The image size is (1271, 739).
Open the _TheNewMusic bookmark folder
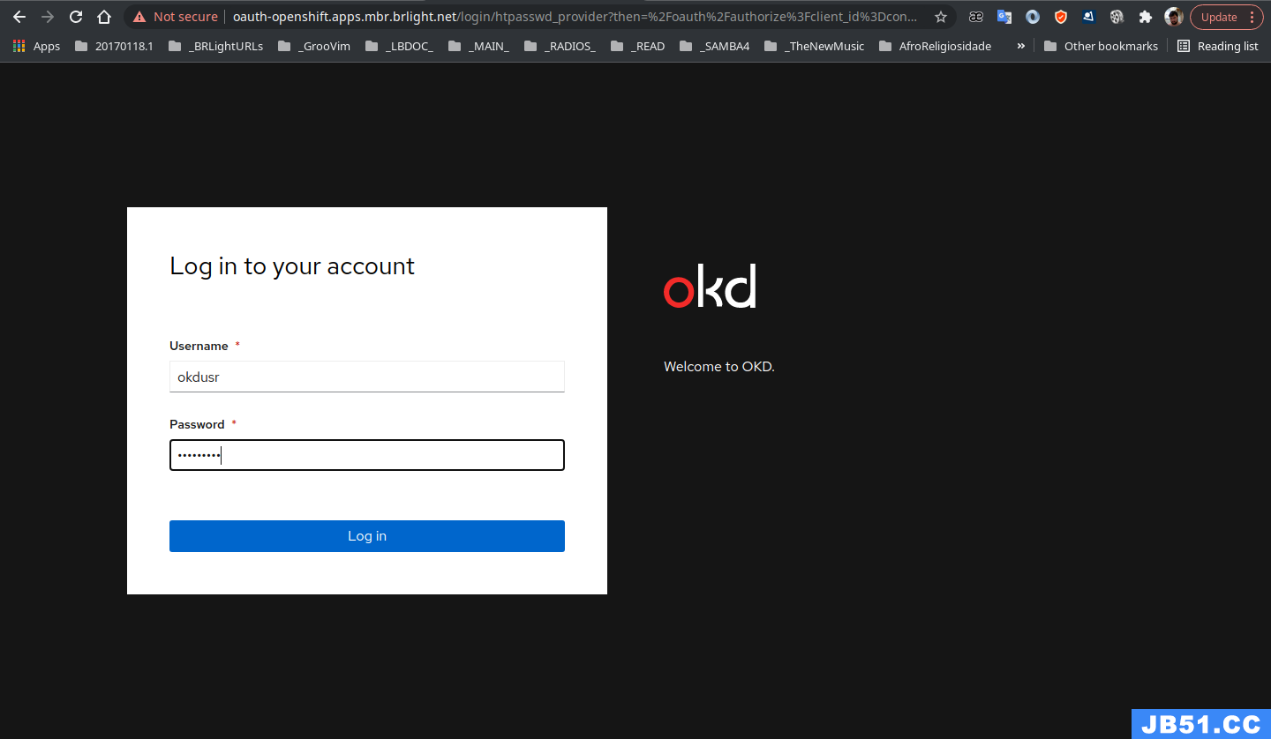815,46
